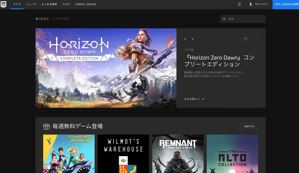Open the Wilmot's Warehouse game card
The image size is (299, 173).
[x=123, y=154]
